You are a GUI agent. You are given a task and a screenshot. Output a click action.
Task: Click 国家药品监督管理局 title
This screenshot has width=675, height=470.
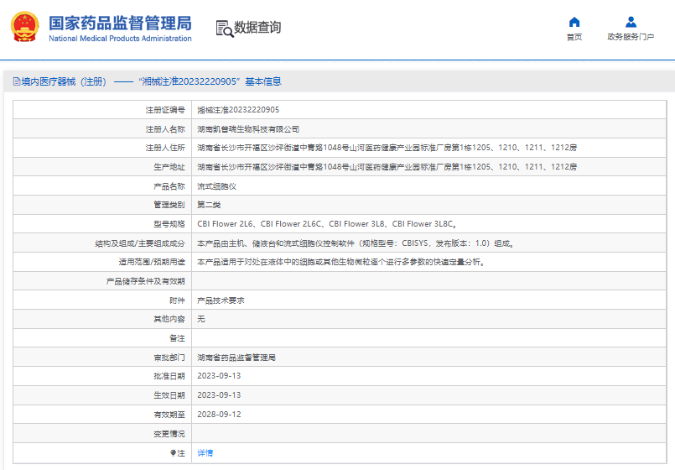[120, 23]
